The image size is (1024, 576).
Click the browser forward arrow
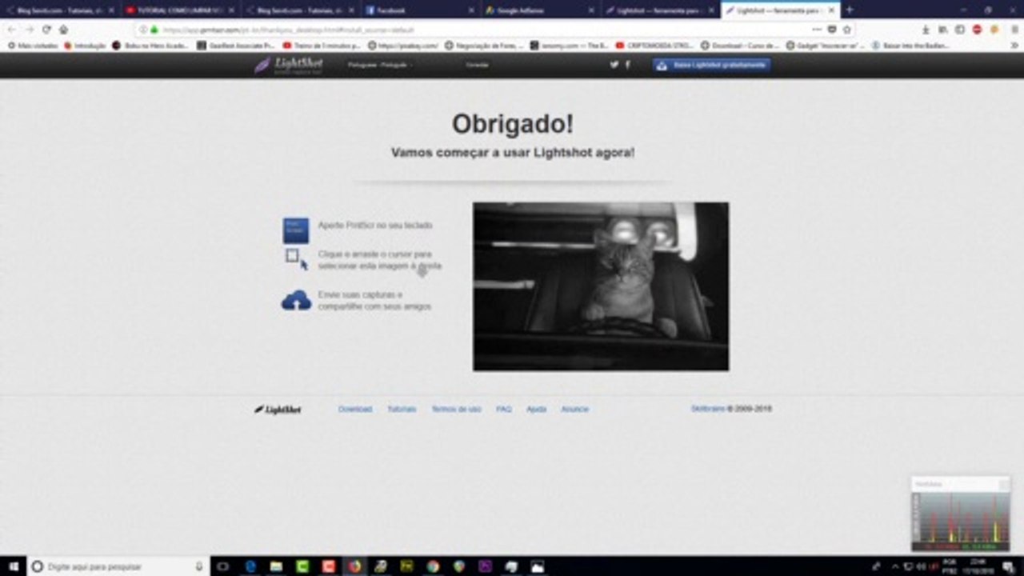click(30, 30)
